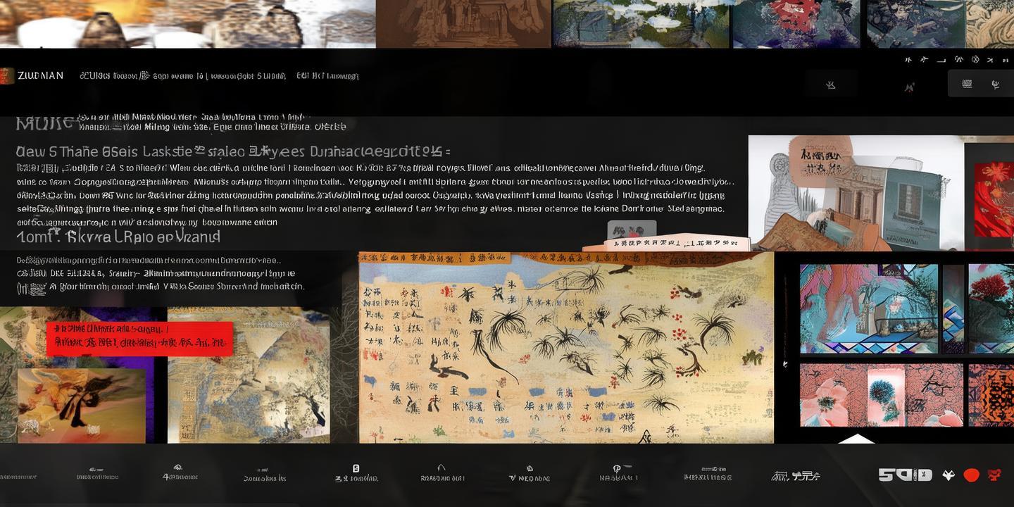The image size is (1014, 507).
Task: Click the red banner label over left artwork
Action: pyautogui.click(x=139, y=338)
